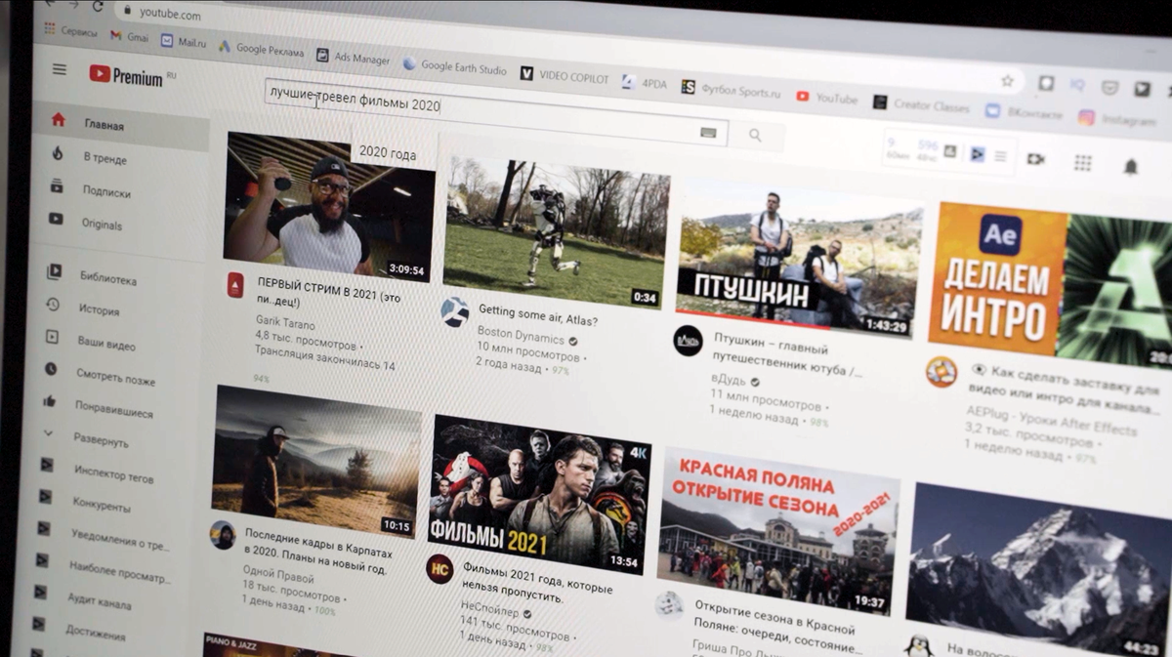This screenshot has width=1172, height=657.
Task: Open the notifications bell
Action: tap(1130, 167)
